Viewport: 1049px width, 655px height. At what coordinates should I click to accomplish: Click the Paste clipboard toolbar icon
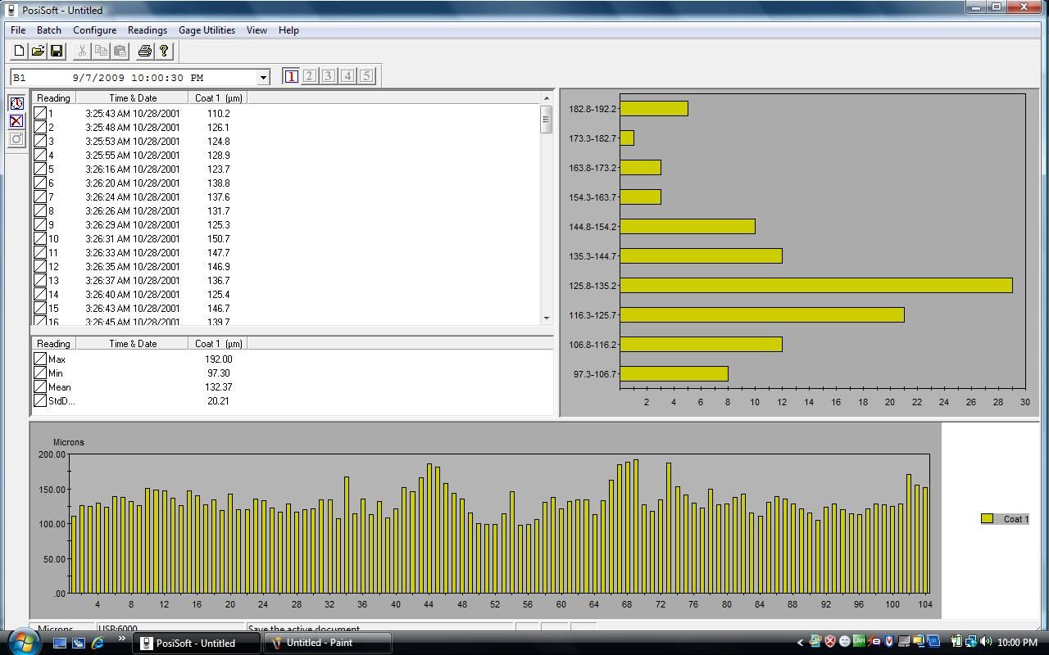120,51
